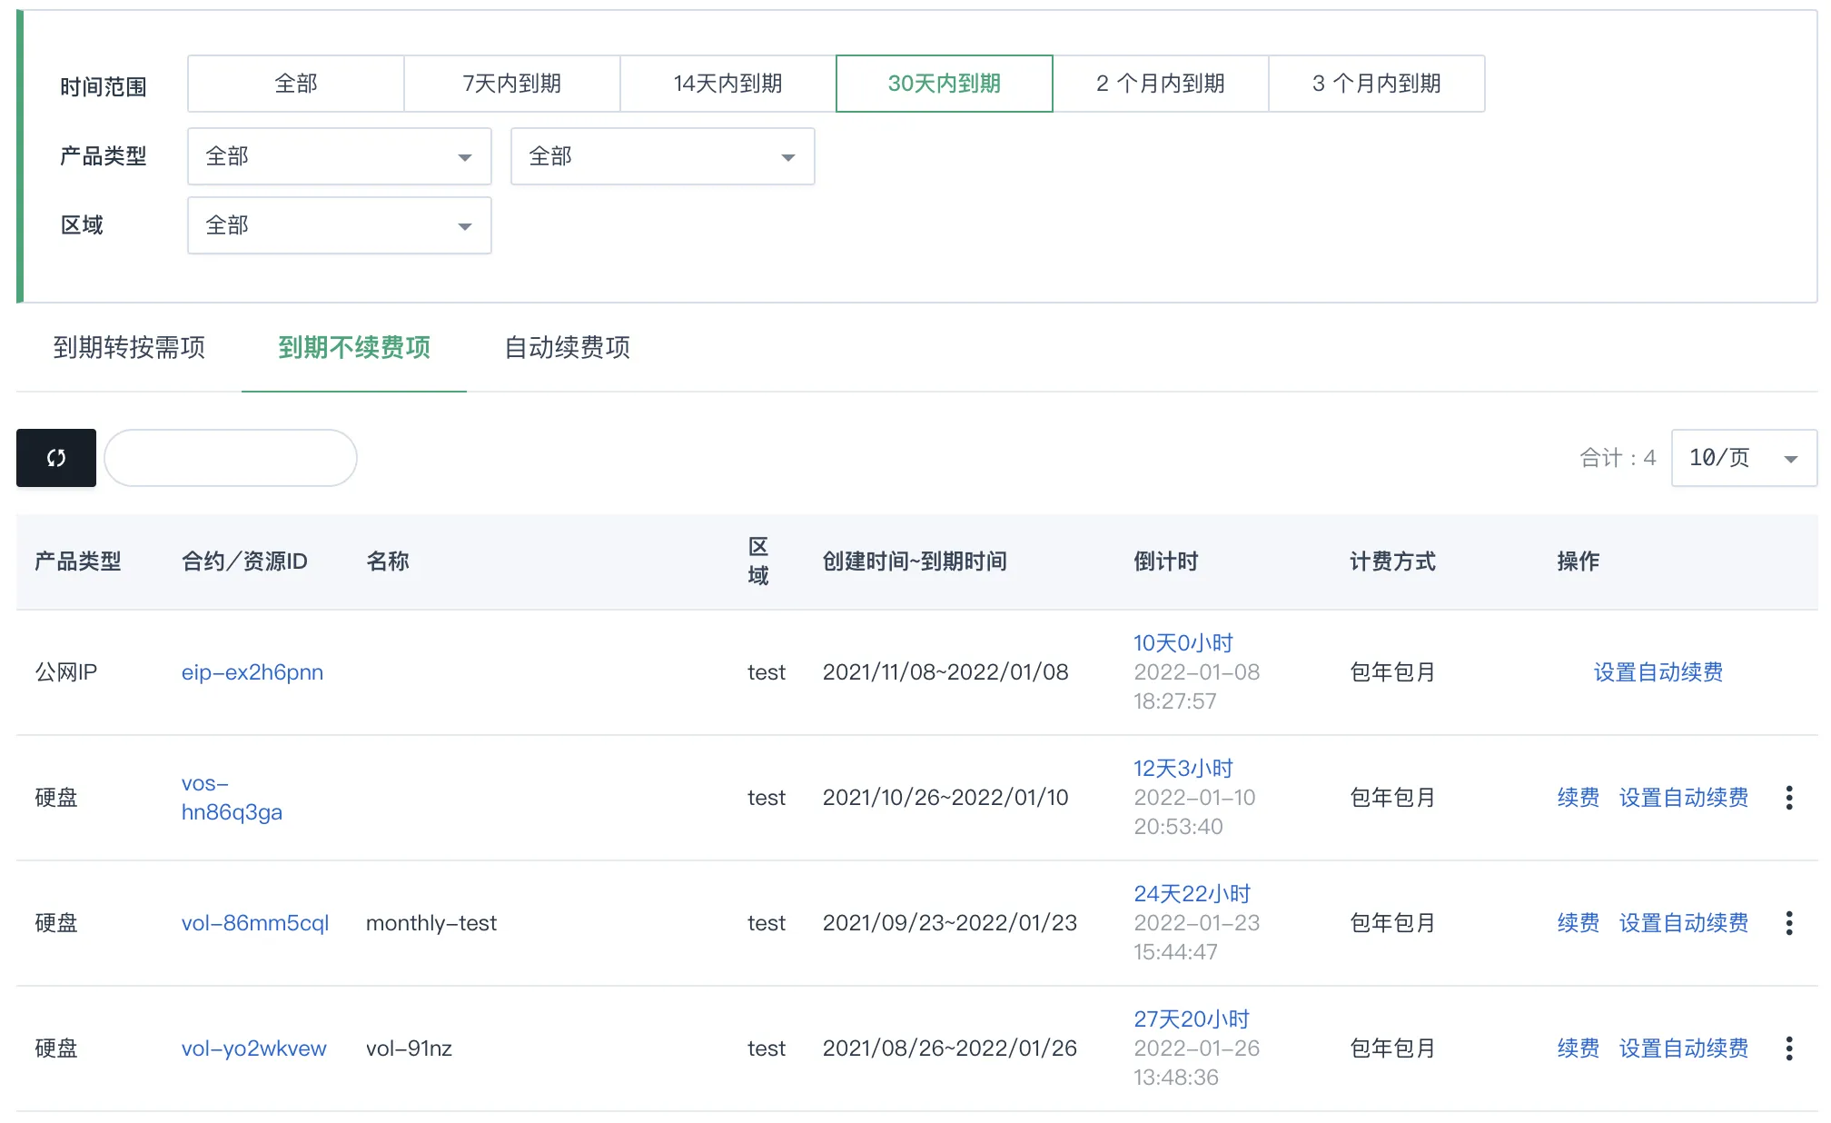Image resolution: width=1831 pixels, height=1123 pixels.
Task: Click 设置自动续费 for the 公网IP row
Action: pyautogui.click(x=1658, y=672)
